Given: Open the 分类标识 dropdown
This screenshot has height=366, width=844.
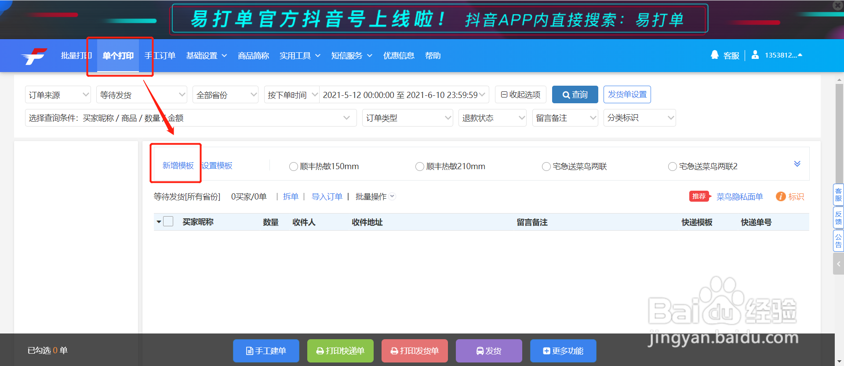Looking at the screenshot, I should 640,118.
